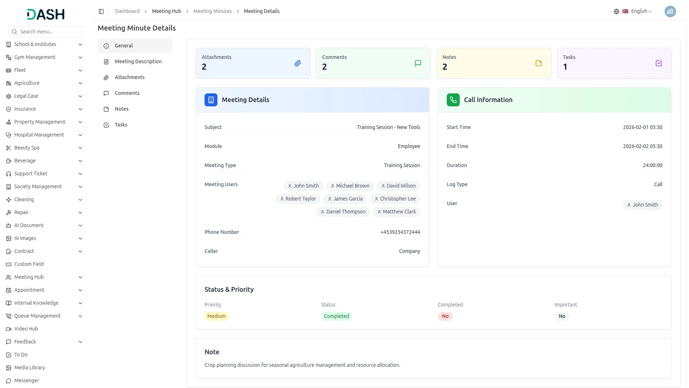Open the Tasks section tab
This screenshot has height=388, width=689.
[x=121, y=125]
